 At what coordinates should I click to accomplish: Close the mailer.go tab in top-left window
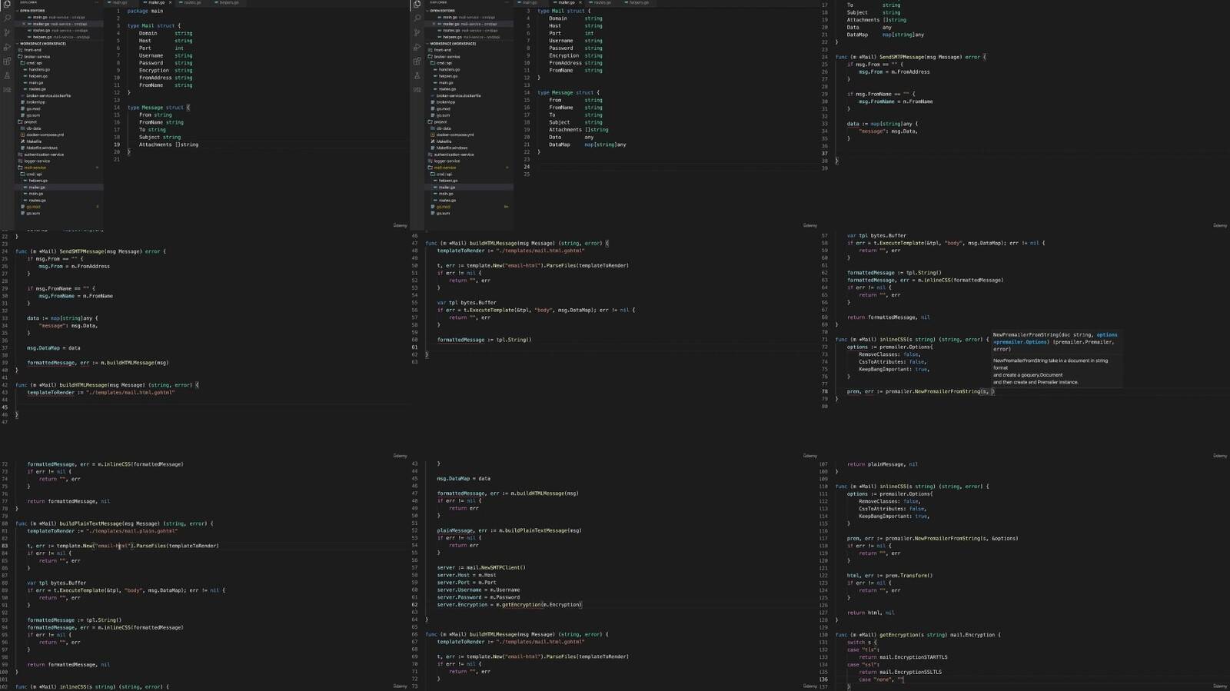pyautogui.click(x=170, y=3)
